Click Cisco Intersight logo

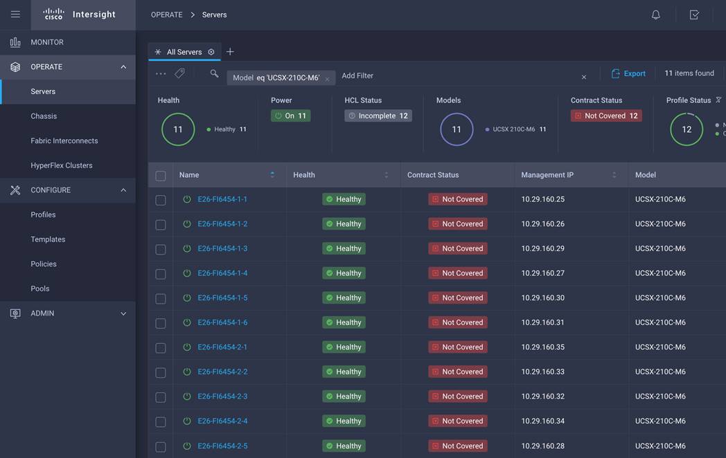[79, 15]
